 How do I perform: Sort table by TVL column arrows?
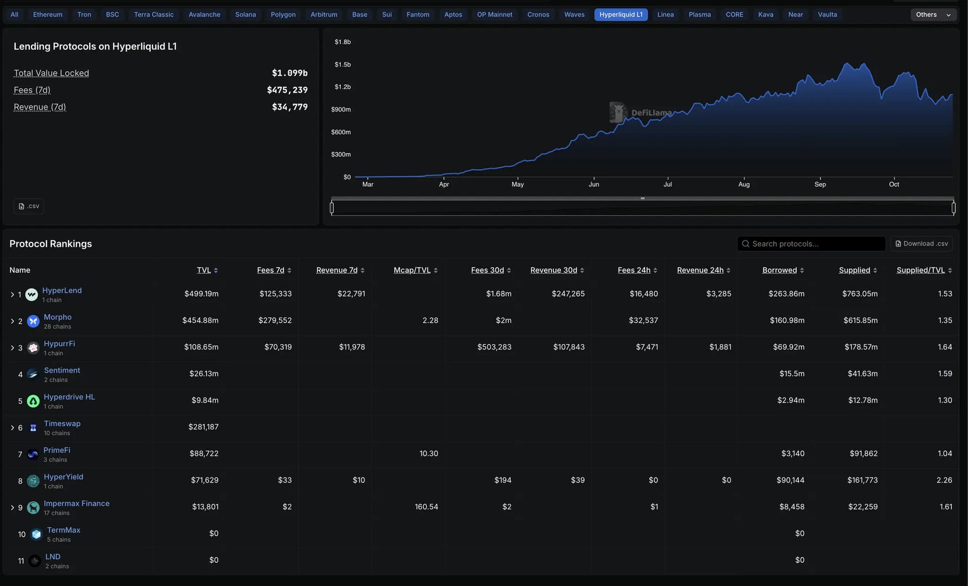[216, 271]
